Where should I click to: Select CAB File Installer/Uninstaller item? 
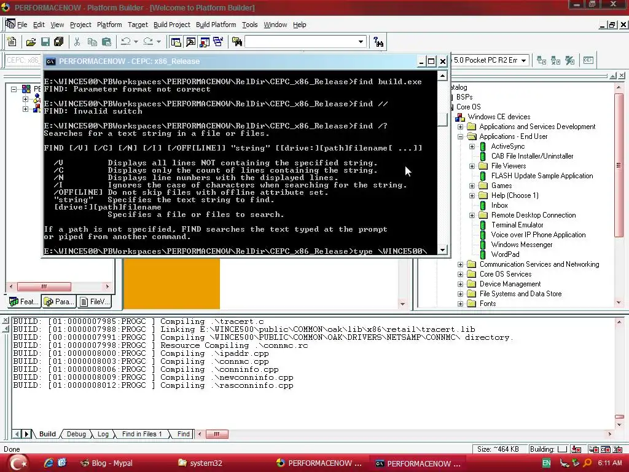[x=532, y=156]
